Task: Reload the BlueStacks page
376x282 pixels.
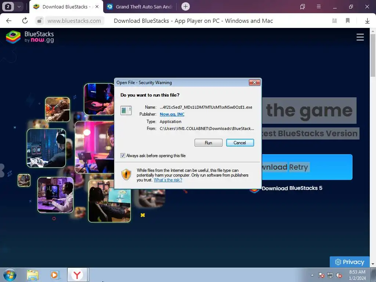Action: (25, 21)
